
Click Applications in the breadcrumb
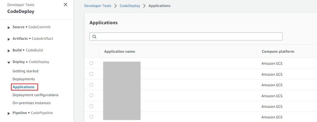[x=159, y=6]
